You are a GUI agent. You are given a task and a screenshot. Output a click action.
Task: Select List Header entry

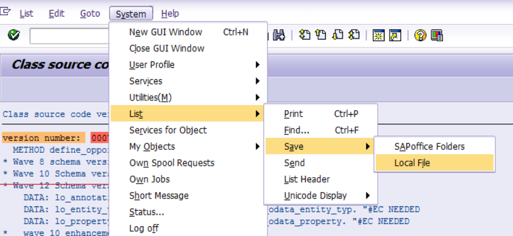click(x=321, y=179)
